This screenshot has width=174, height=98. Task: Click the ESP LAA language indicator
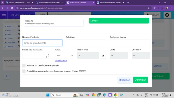click(146, 95)
